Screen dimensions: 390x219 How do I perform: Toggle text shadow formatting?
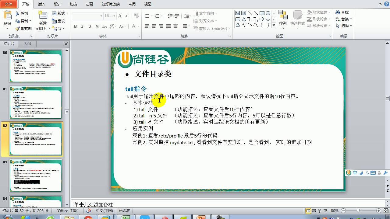pyautogui.click(x=97, y=26)
